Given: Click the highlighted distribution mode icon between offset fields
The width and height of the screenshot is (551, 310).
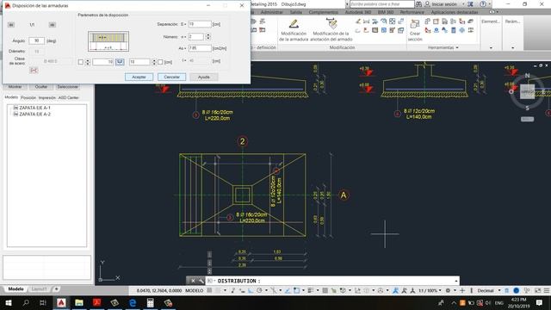Looking at the screenshot, I should coord(120,62).
